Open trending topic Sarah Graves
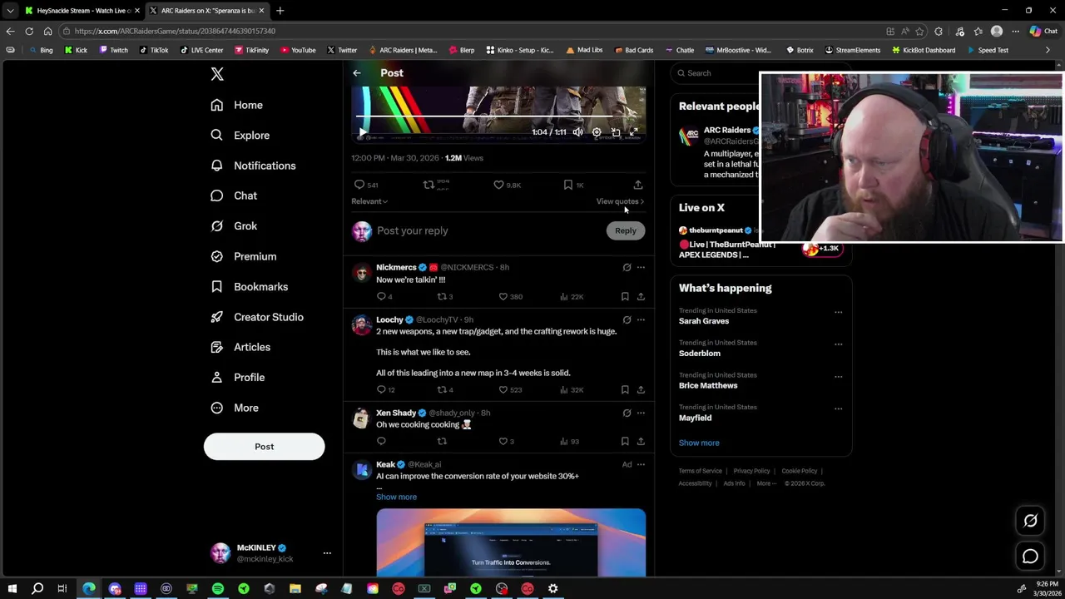This screenshot has height=599, width=1065. tap(704, 321)
